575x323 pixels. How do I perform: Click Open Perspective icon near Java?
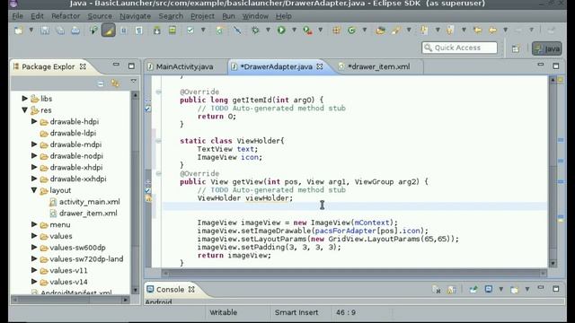(x=516, y=48)
